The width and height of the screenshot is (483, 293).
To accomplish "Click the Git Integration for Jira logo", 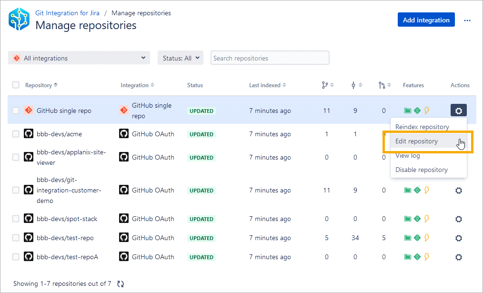I will pos(19,19).
